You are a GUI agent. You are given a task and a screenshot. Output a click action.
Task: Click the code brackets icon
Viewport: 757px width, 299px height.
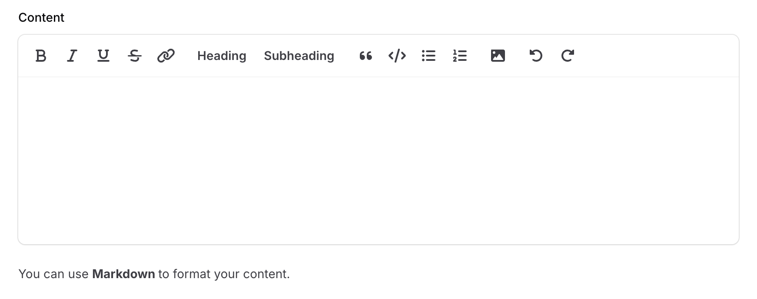point(397,56)
